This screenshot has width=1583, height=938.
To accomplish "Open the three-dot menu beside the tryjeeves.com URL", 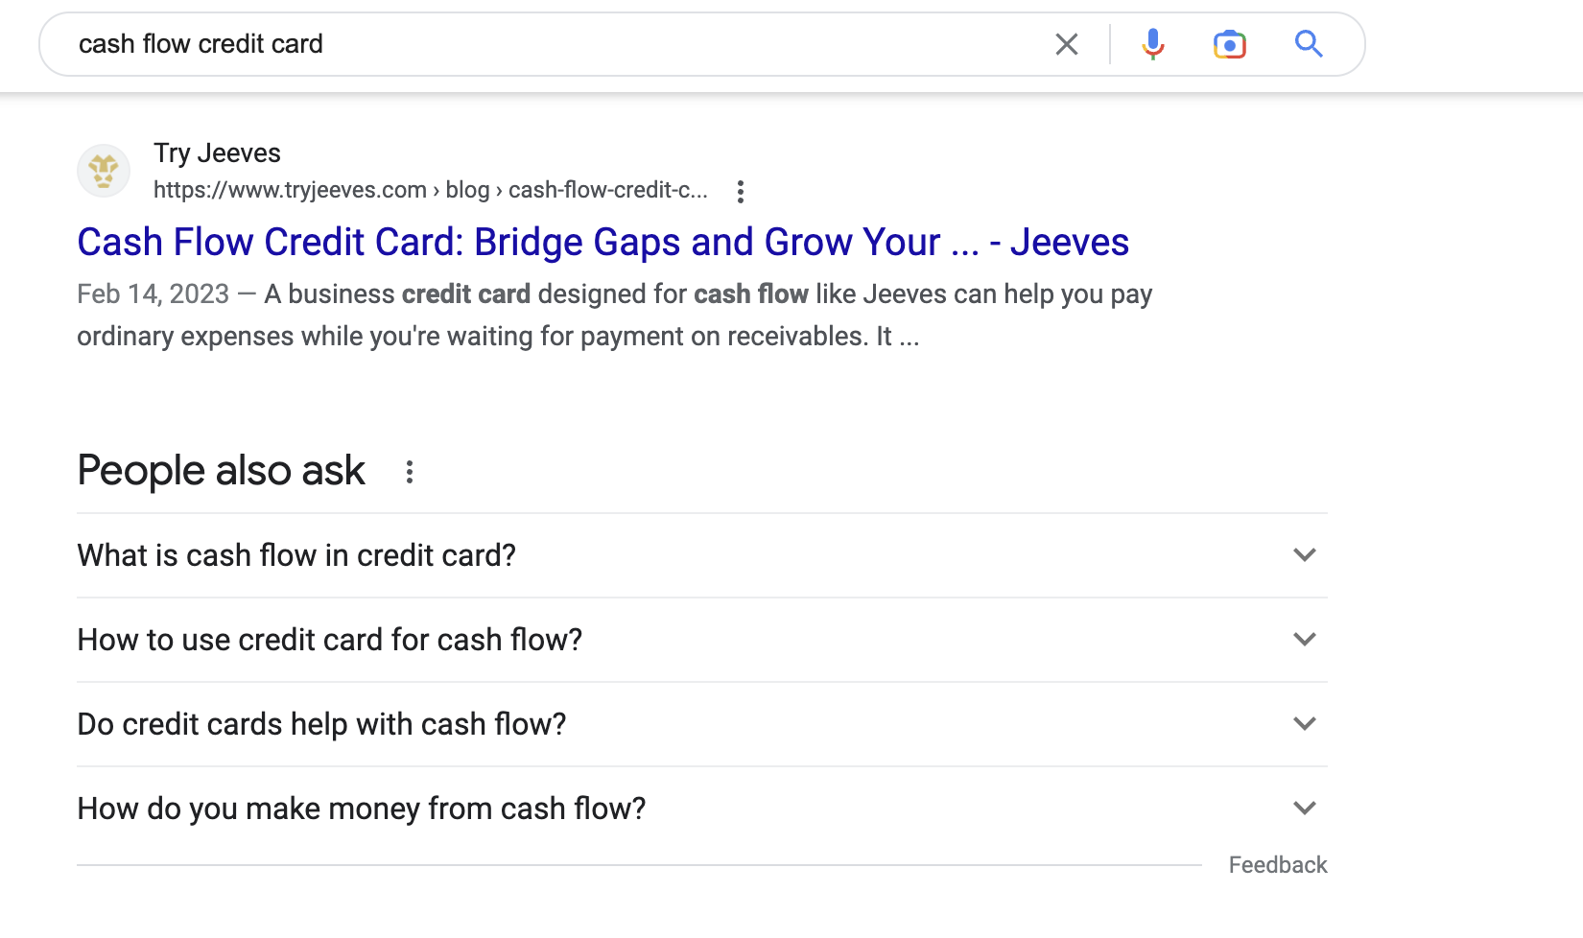I will click(x=740, y=191).
